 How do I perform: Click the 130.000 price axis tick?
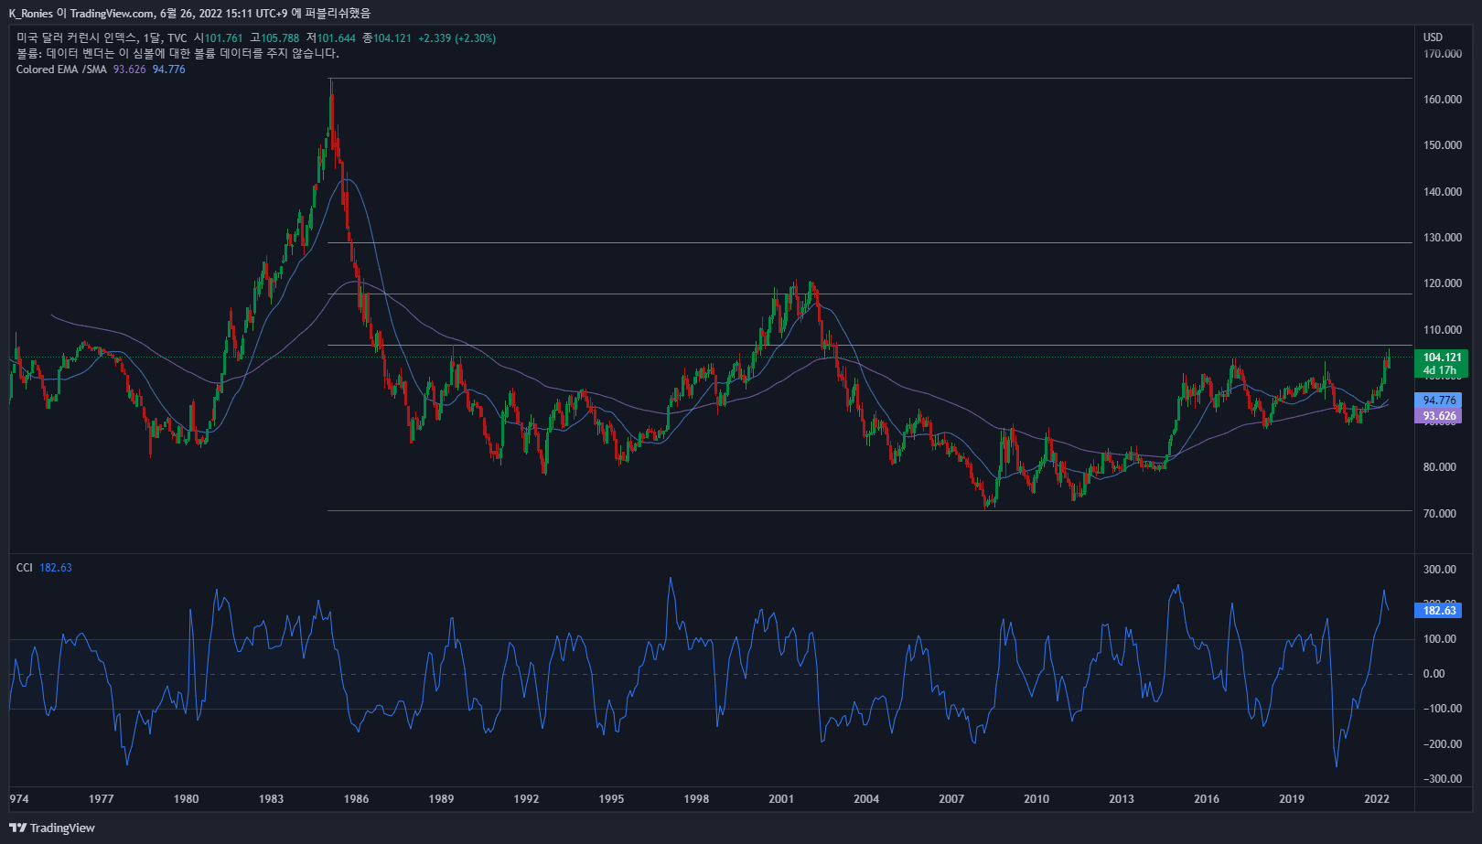coord(1443,238)
